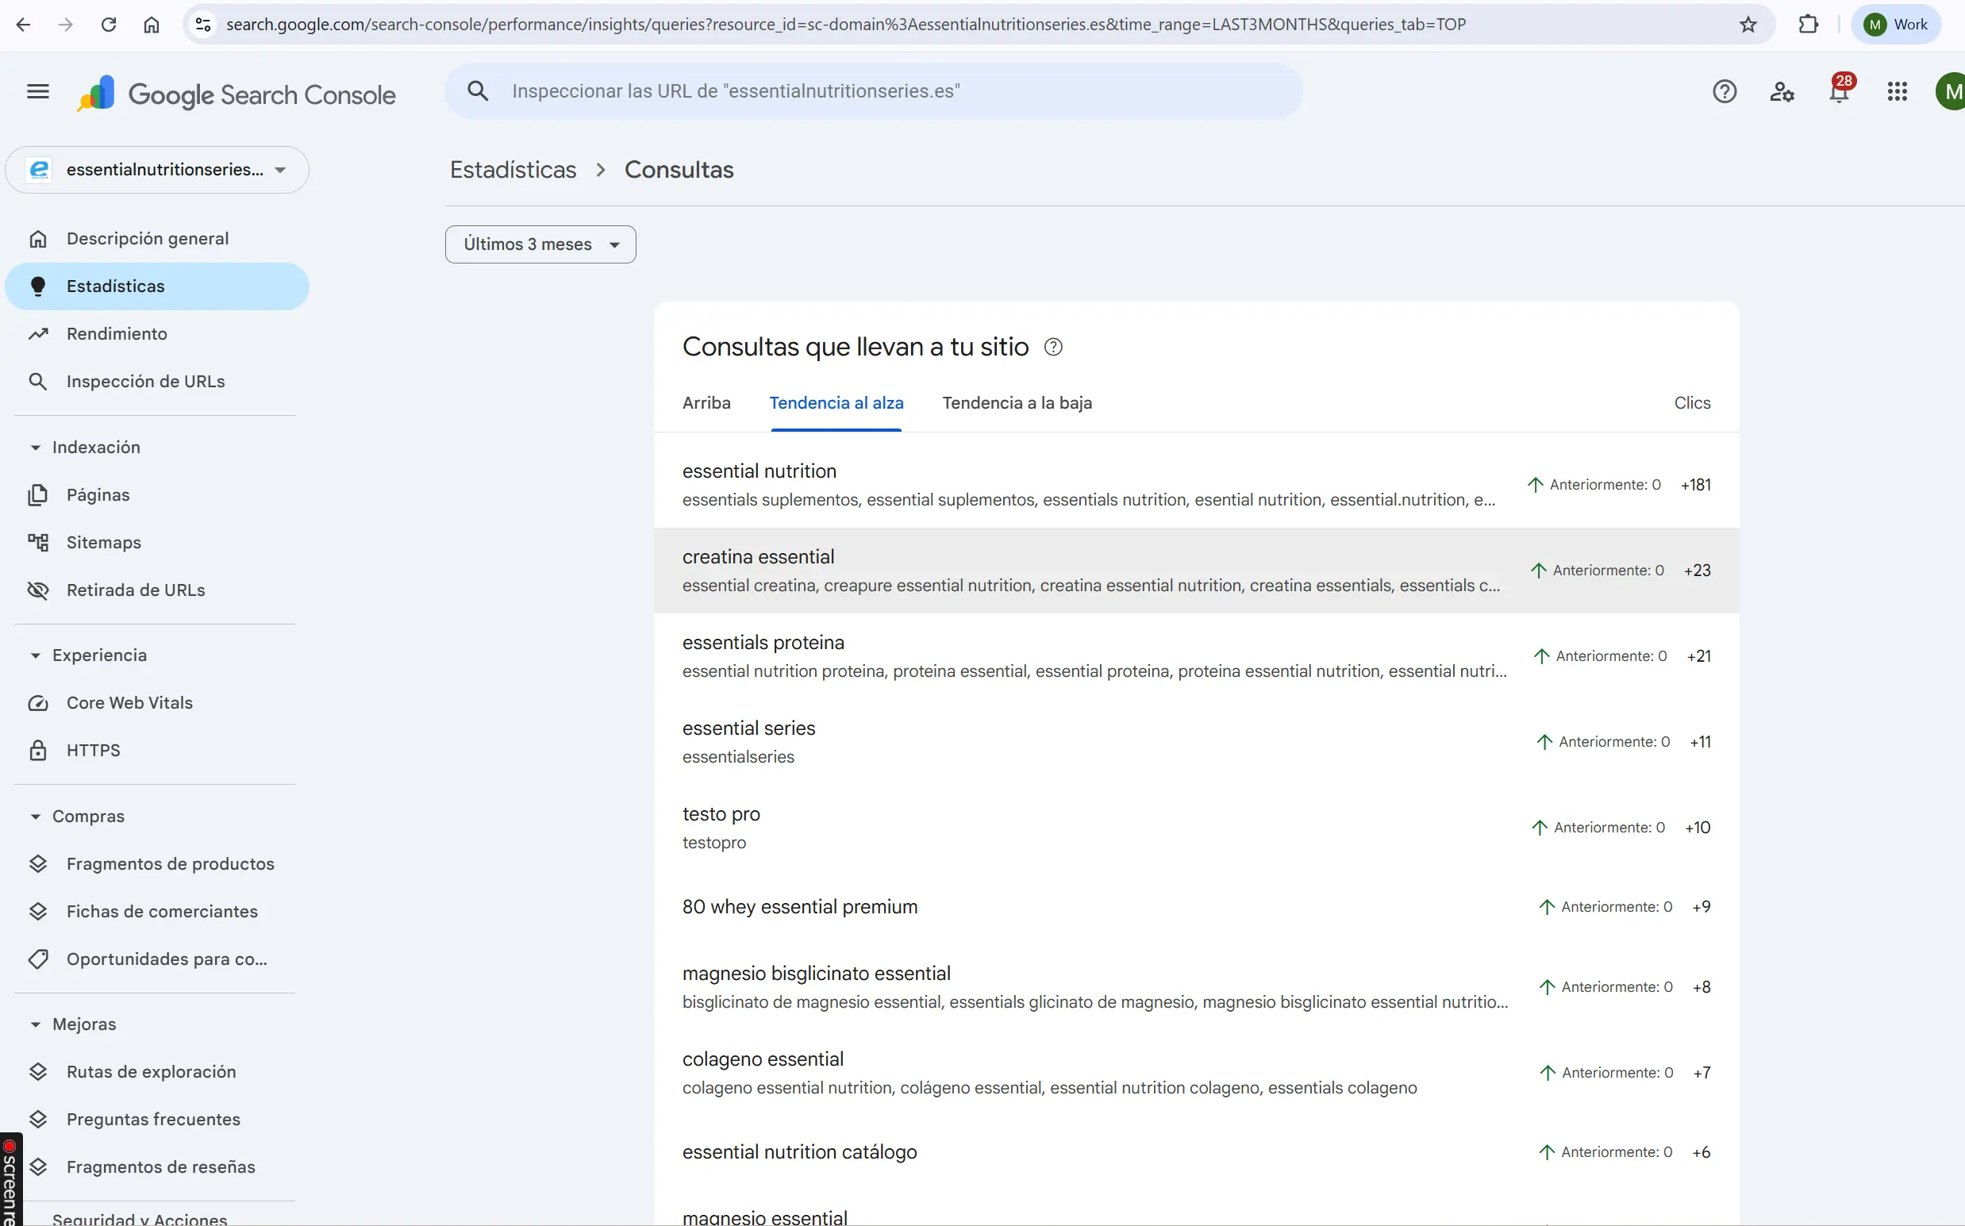The width and height of the screenshot is (1965, 1226).
Task: Open the essentialnutritionseries property selector
Action: 156,170
